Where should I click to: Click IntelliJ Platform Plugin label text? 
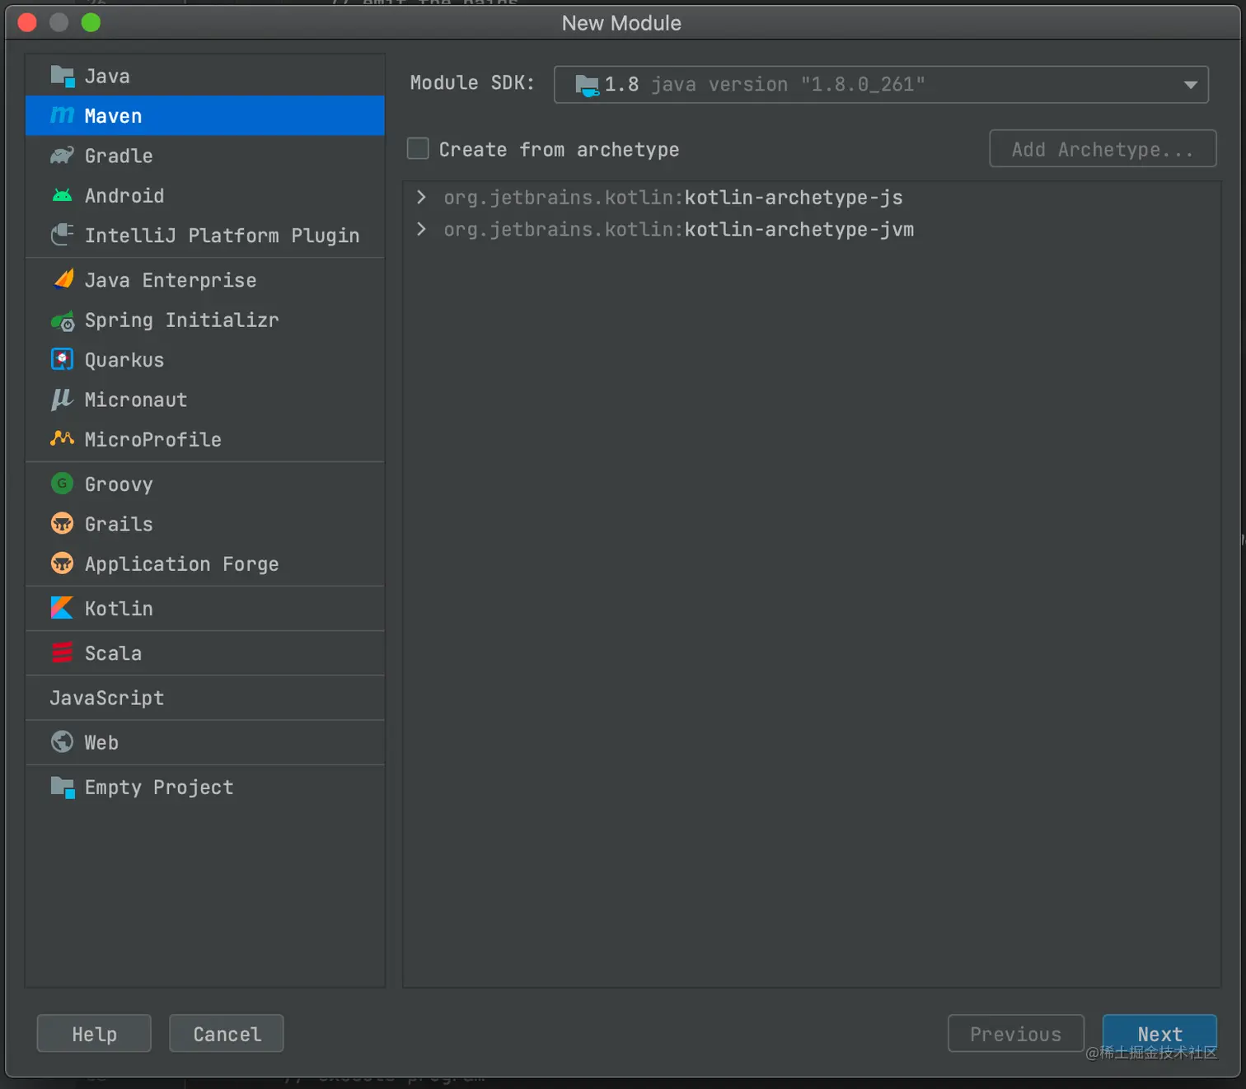pyautogui.click(x=222, y=236)
